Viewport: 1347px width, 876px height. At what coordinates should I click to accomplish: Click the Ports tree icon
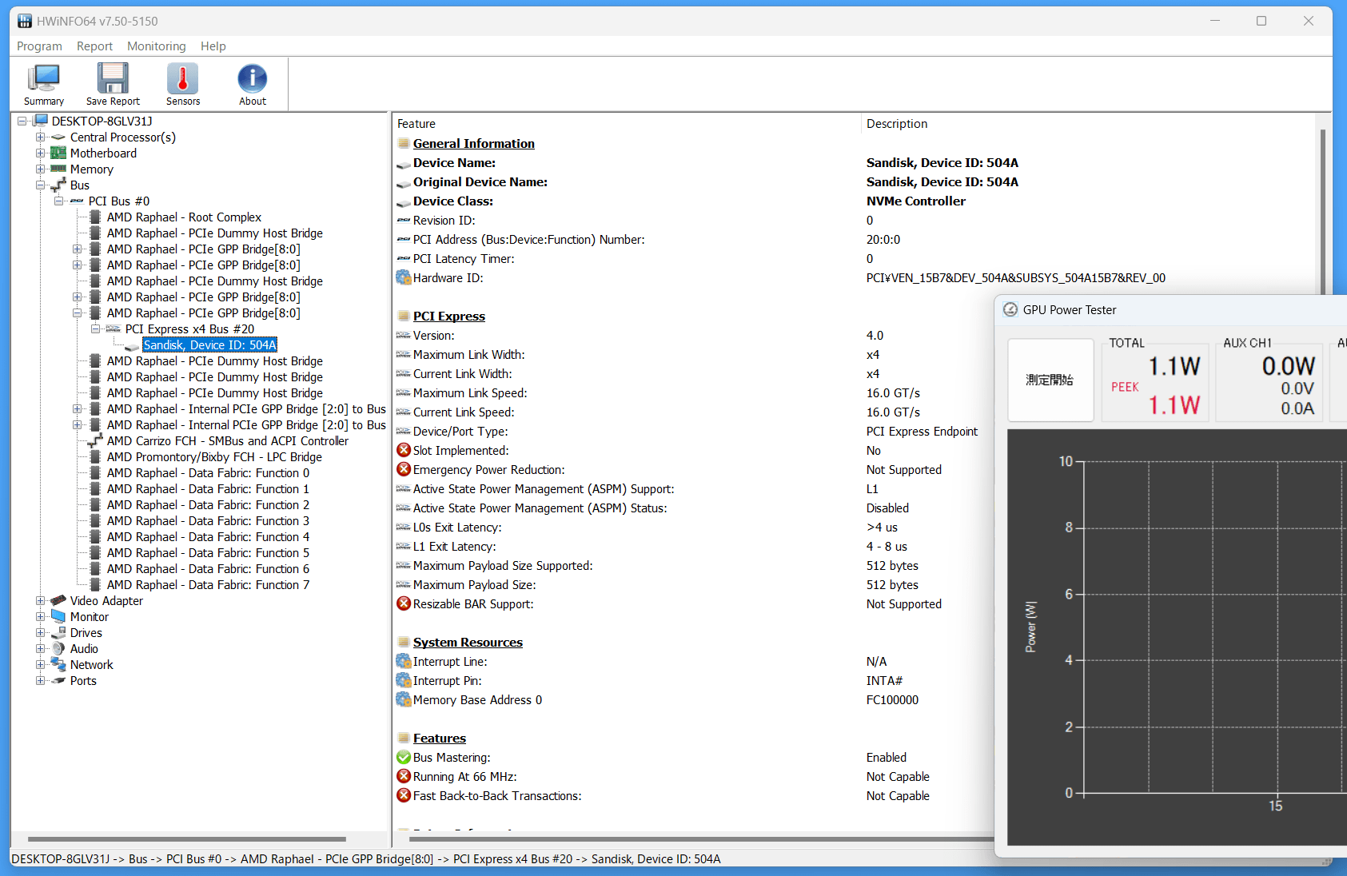pyautogui.click(x=58, y=680)
